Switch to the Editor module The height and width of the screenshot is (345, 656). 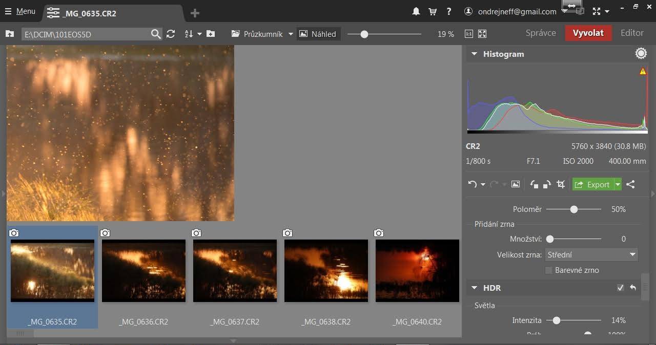click(632, 33)
